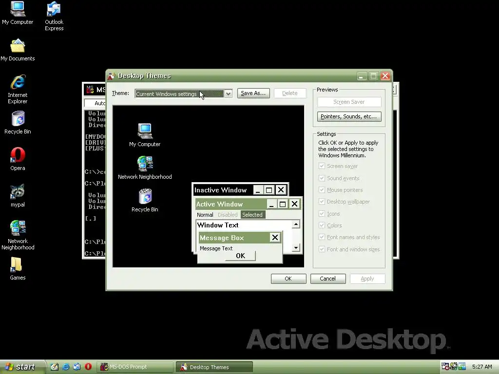This screenshot has width=499, height=374.
Task: Click the blue-green arrow tray icon
Action: point(462,366)
